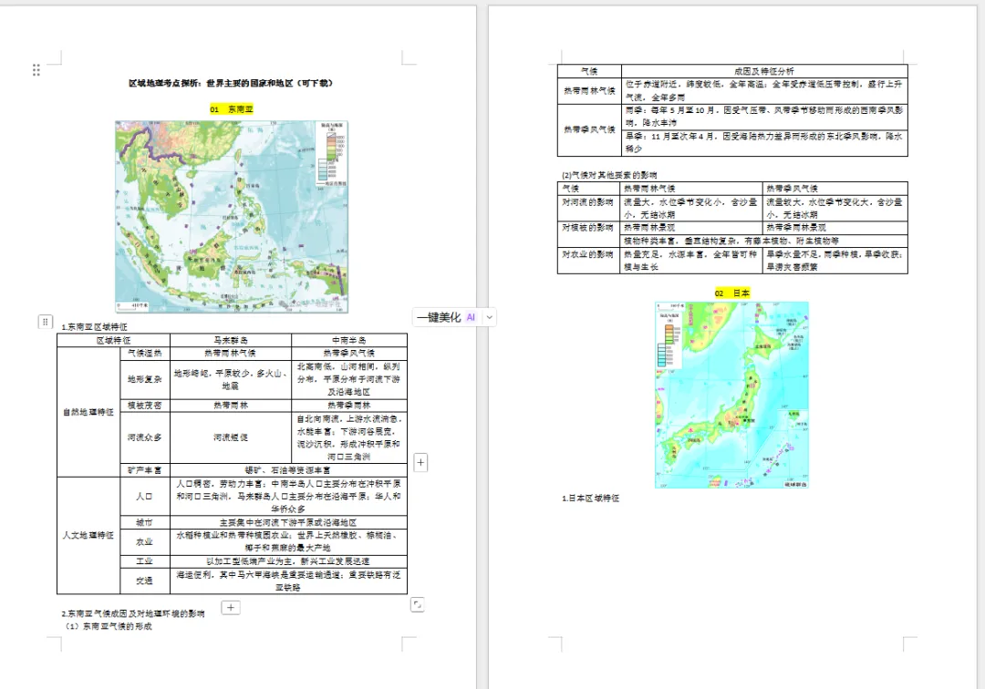
Task: Click the heading 1.东南亚区域特征
Action: [94, 327]
